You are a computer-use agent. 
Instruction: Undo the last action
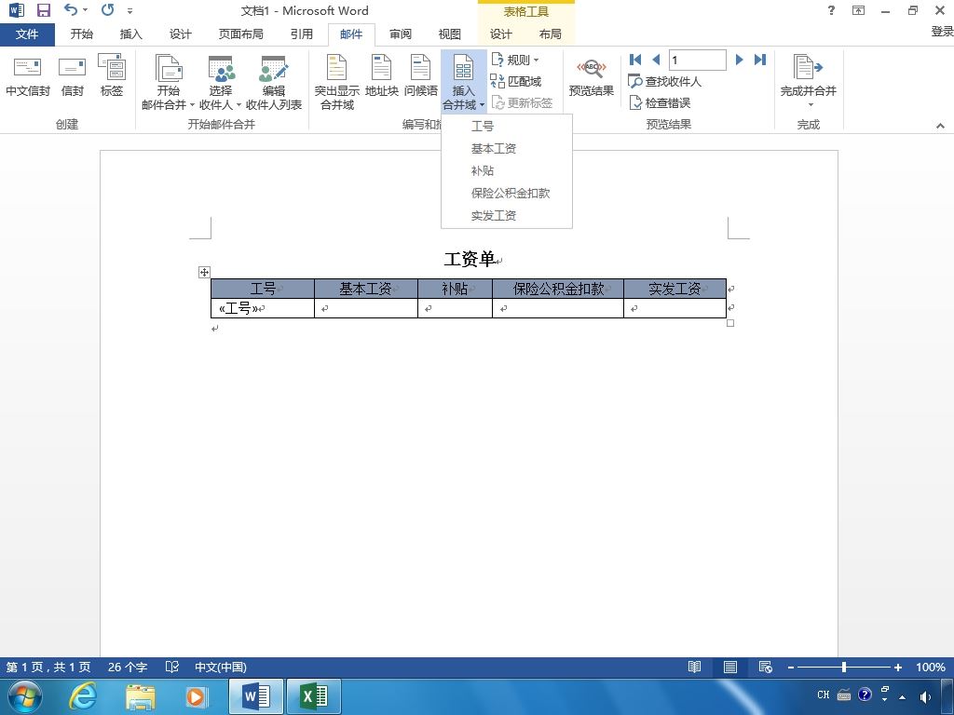tap(71, 9)
